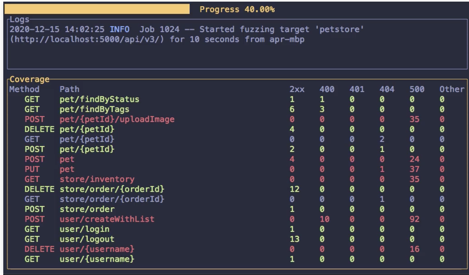Image resolution: width=469 pixels, height=275 pixels.
Task: Select the user/login path
Action: 84,229
